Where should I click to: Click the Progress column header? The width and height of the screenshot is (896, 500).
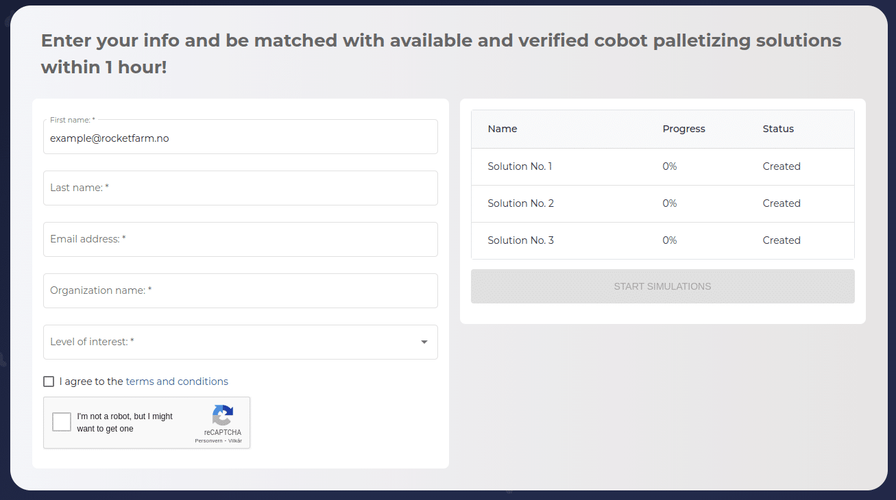click(683, 129)
